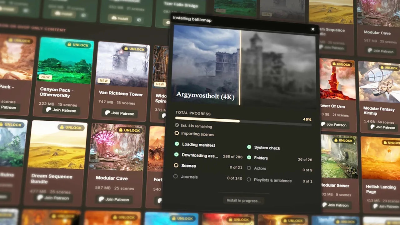Click the green check beside System check
This screenshot has height=225, width=400.
click(x=249, y=147)
